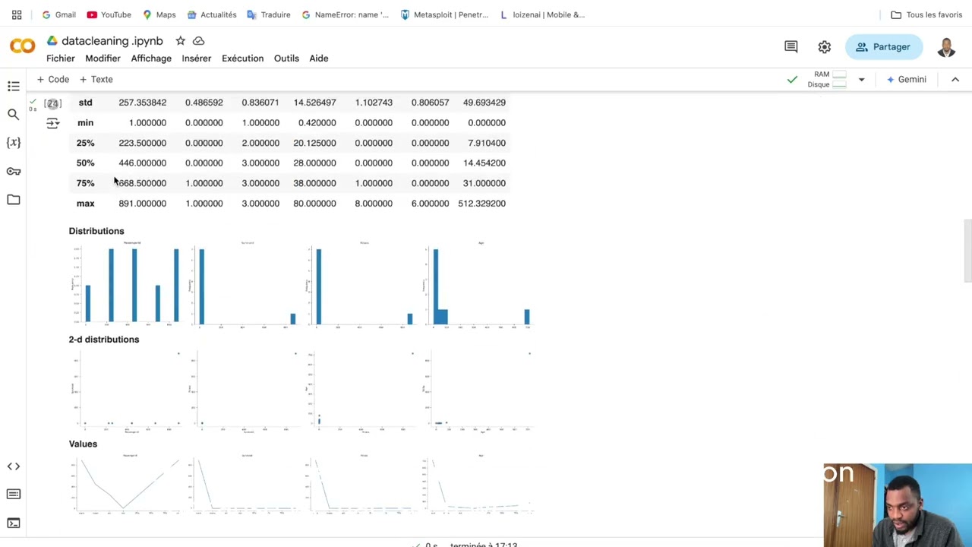This screenshot has height=547, width=972.
Task: Open the comments panel icon
Action: coord(791,47)
